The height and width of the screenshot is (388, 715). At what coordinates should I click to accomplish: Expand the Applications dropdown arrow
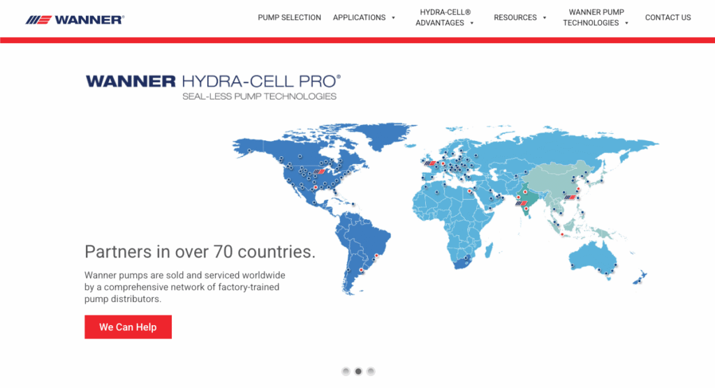pos(393,18)
